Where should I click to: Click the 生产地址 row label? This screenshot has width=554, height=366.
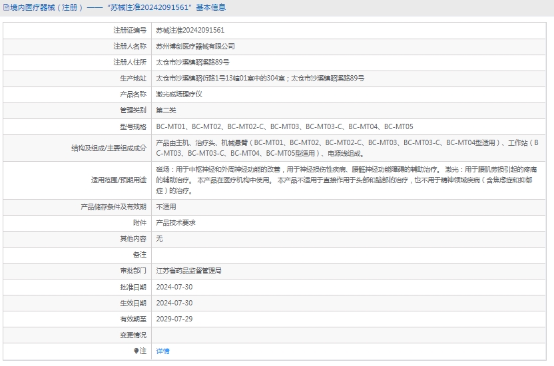coord(133,79)
